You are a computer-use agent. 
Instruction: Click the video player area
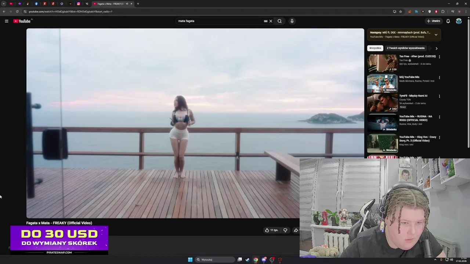tap(195, 123)
